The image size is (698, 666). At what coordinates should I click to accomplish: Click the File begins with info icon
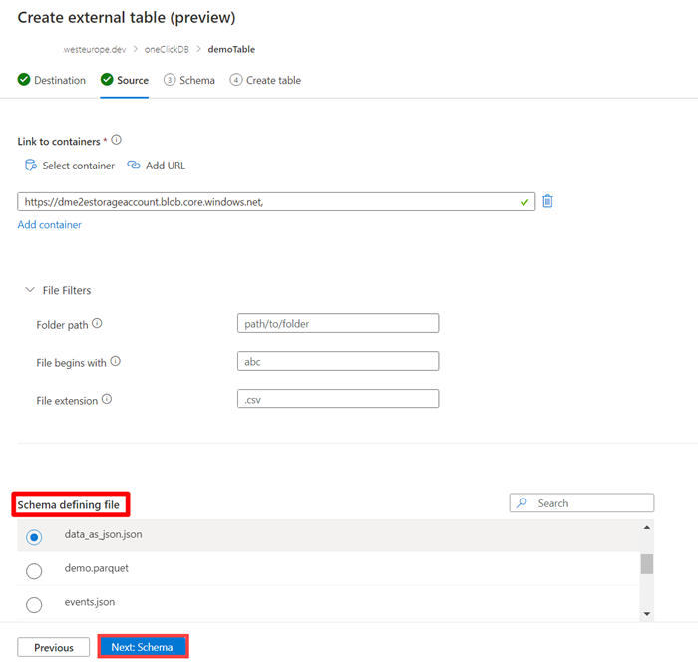(x=116, y=362)
